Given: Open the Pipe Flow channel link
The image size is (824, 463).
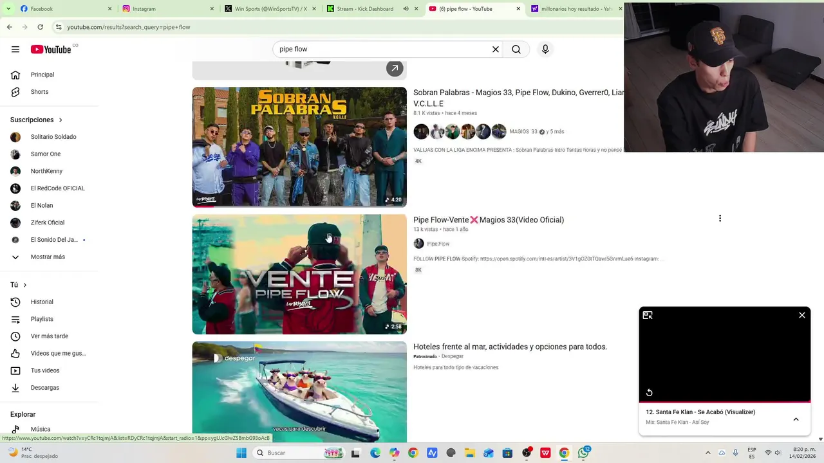Looking at the screenshot, I should tap(438, 244).
